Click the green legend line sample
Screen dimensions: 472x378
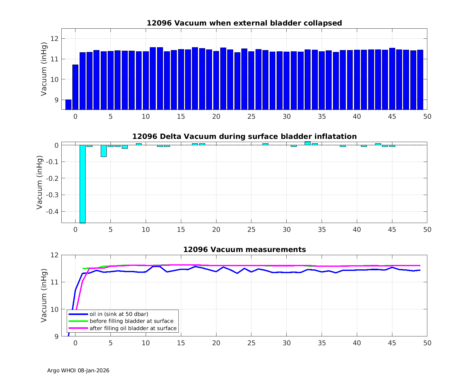[x=78, y=321]
